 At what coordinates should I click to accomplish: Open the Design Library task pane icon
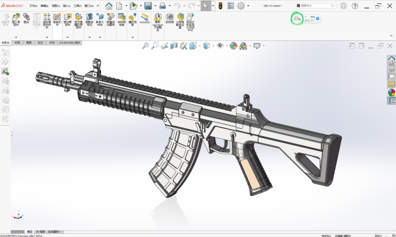[x=391, y=68]
